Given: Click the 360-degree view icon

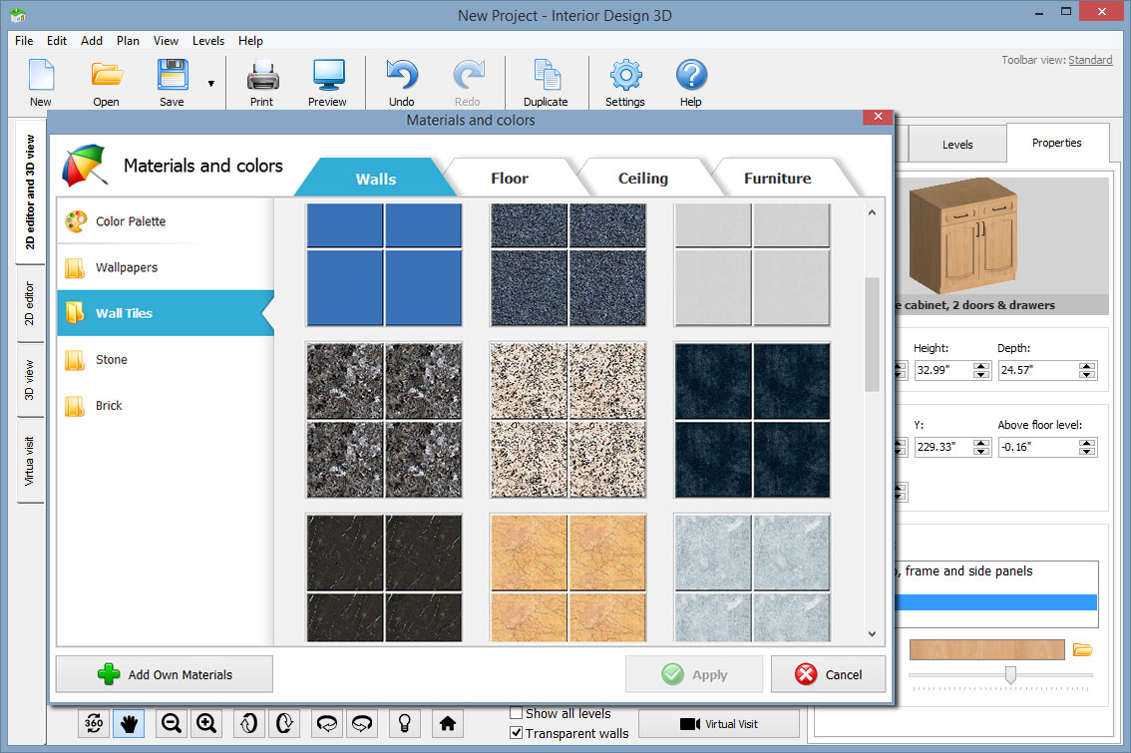Looking at the screenshot, I should tap(93, 723).
